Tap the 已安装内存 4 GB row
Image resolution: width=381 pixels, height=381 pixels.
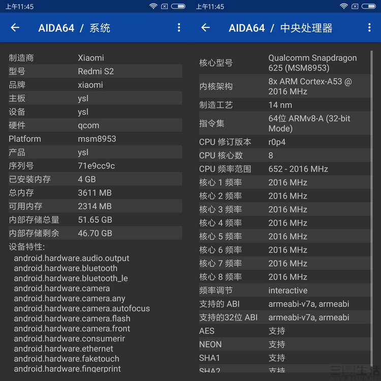[95, 179]
